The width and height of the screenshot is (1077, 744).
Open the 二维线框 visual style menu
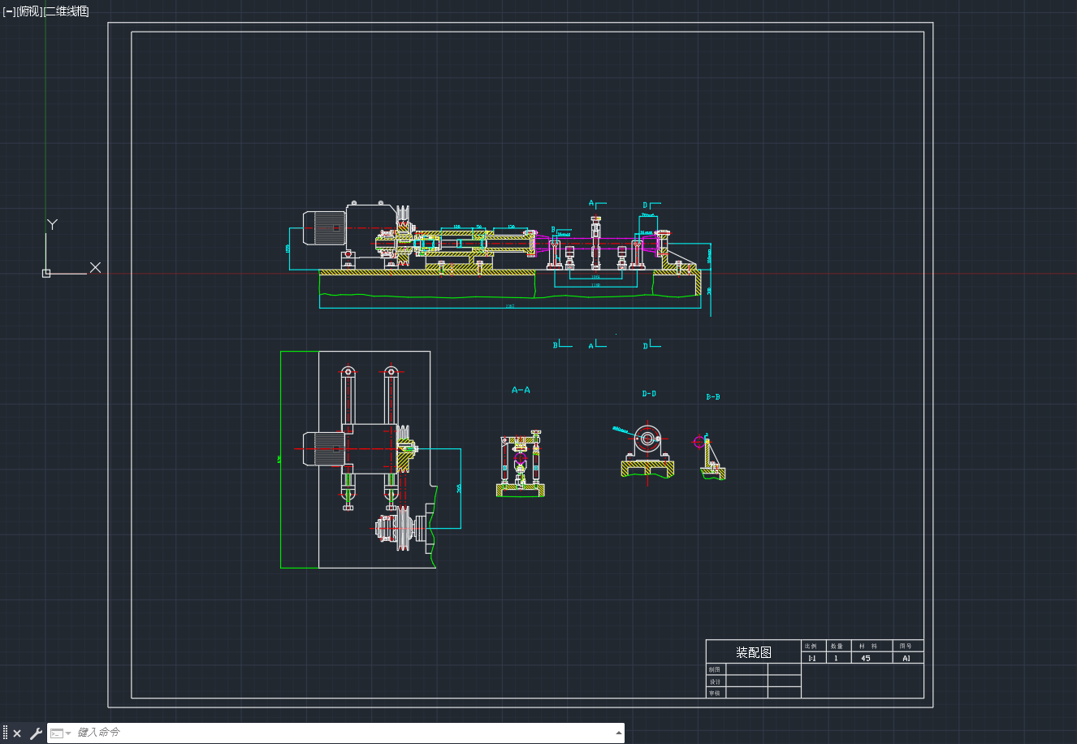point(67,11)
